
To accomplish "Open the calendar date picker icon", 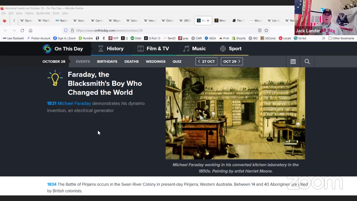I will 293,61.
